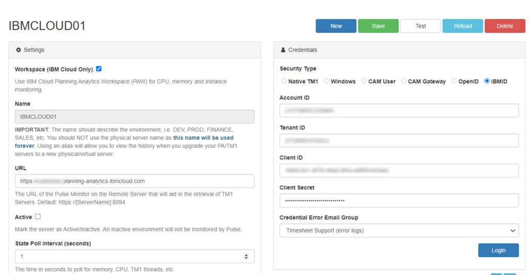The width and height of the screenshot is (529, 275).
Task: Save the server configuration
Action: pyautogui.click(x=378, y=26)
